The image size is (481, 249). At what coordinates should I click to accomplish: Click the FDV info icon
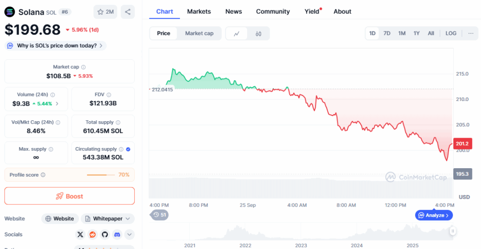[109, 95]
